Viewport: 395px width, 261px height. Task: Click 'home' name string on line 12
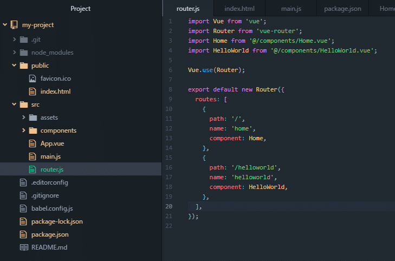(242, 129)
